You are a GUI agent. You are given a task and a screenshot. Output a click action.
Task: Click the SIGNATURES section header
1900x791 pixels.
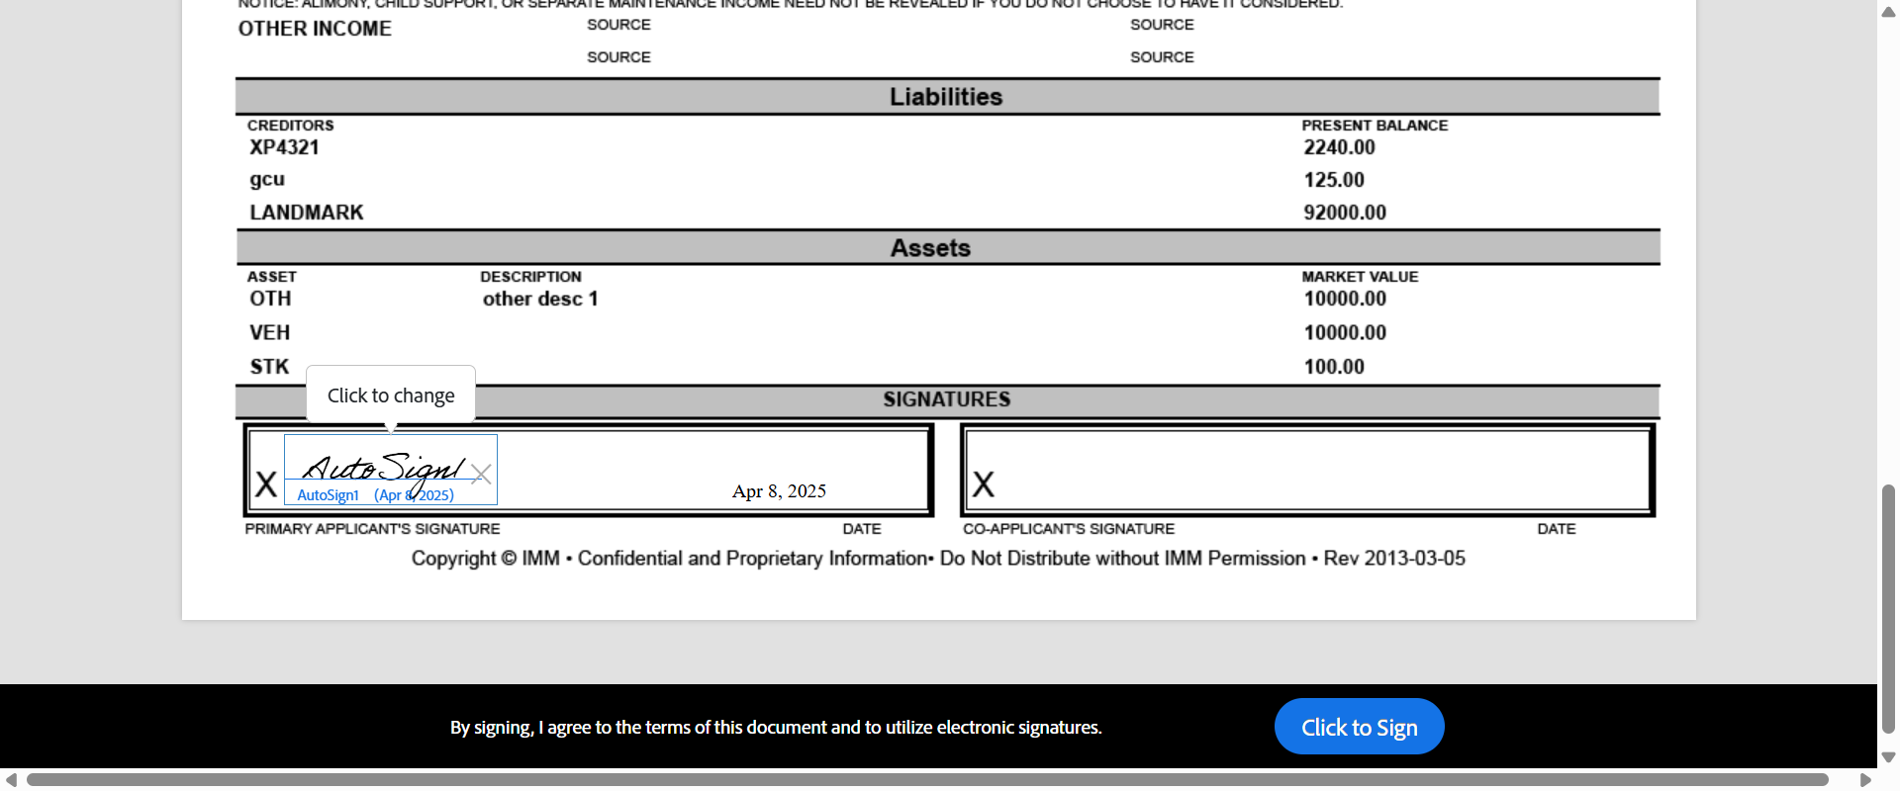pyautogui.click(x=947, y=399)
